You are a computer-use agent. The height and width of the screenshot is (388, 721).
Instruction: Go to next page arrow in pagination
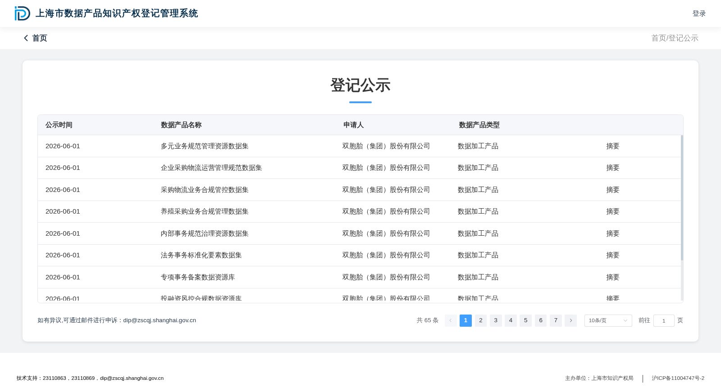570,320
